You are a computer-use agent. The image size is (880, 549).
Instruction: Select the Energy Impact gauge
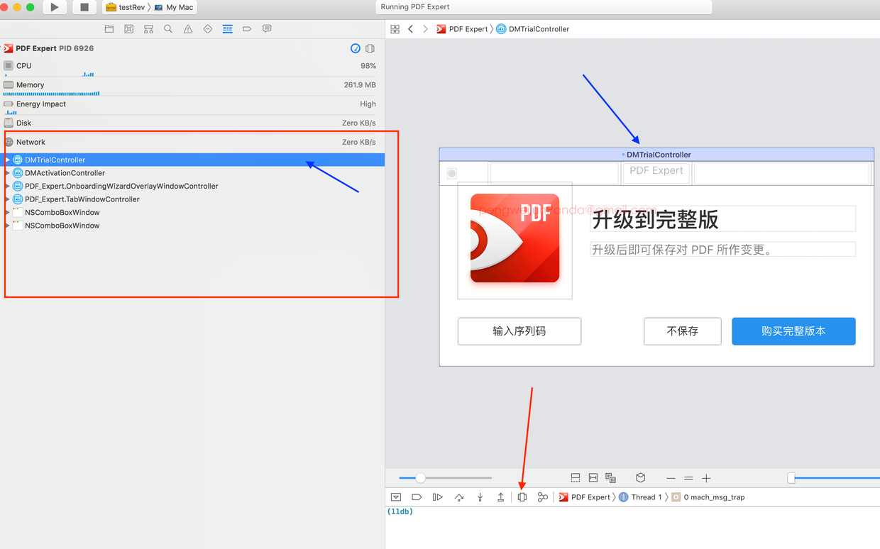(x=189, y=105)
